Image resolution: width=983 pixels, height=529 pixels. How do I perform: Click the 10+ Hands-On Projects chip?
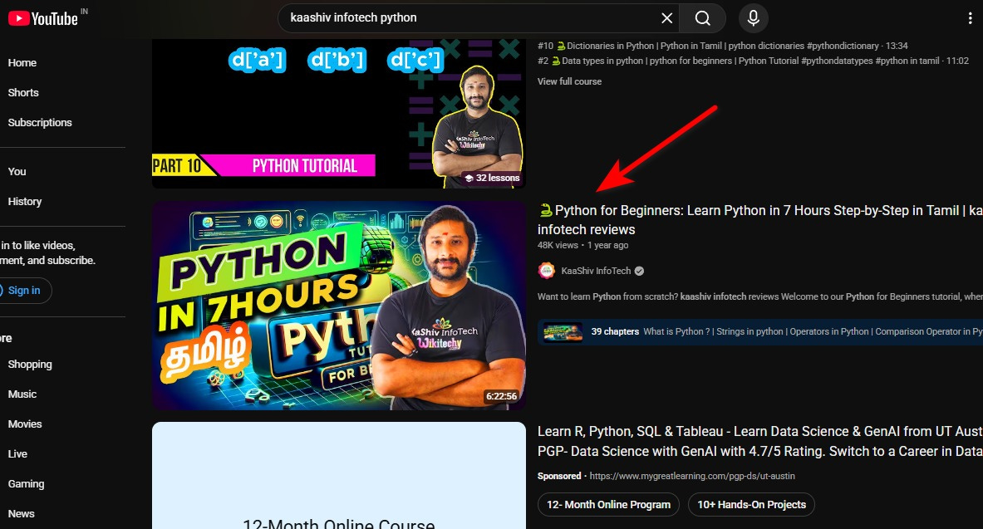pyautogui.click(x=751, y=505)
